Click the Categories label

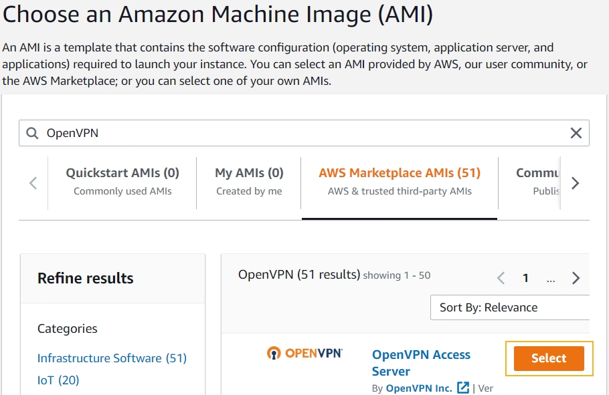point(67,329)
